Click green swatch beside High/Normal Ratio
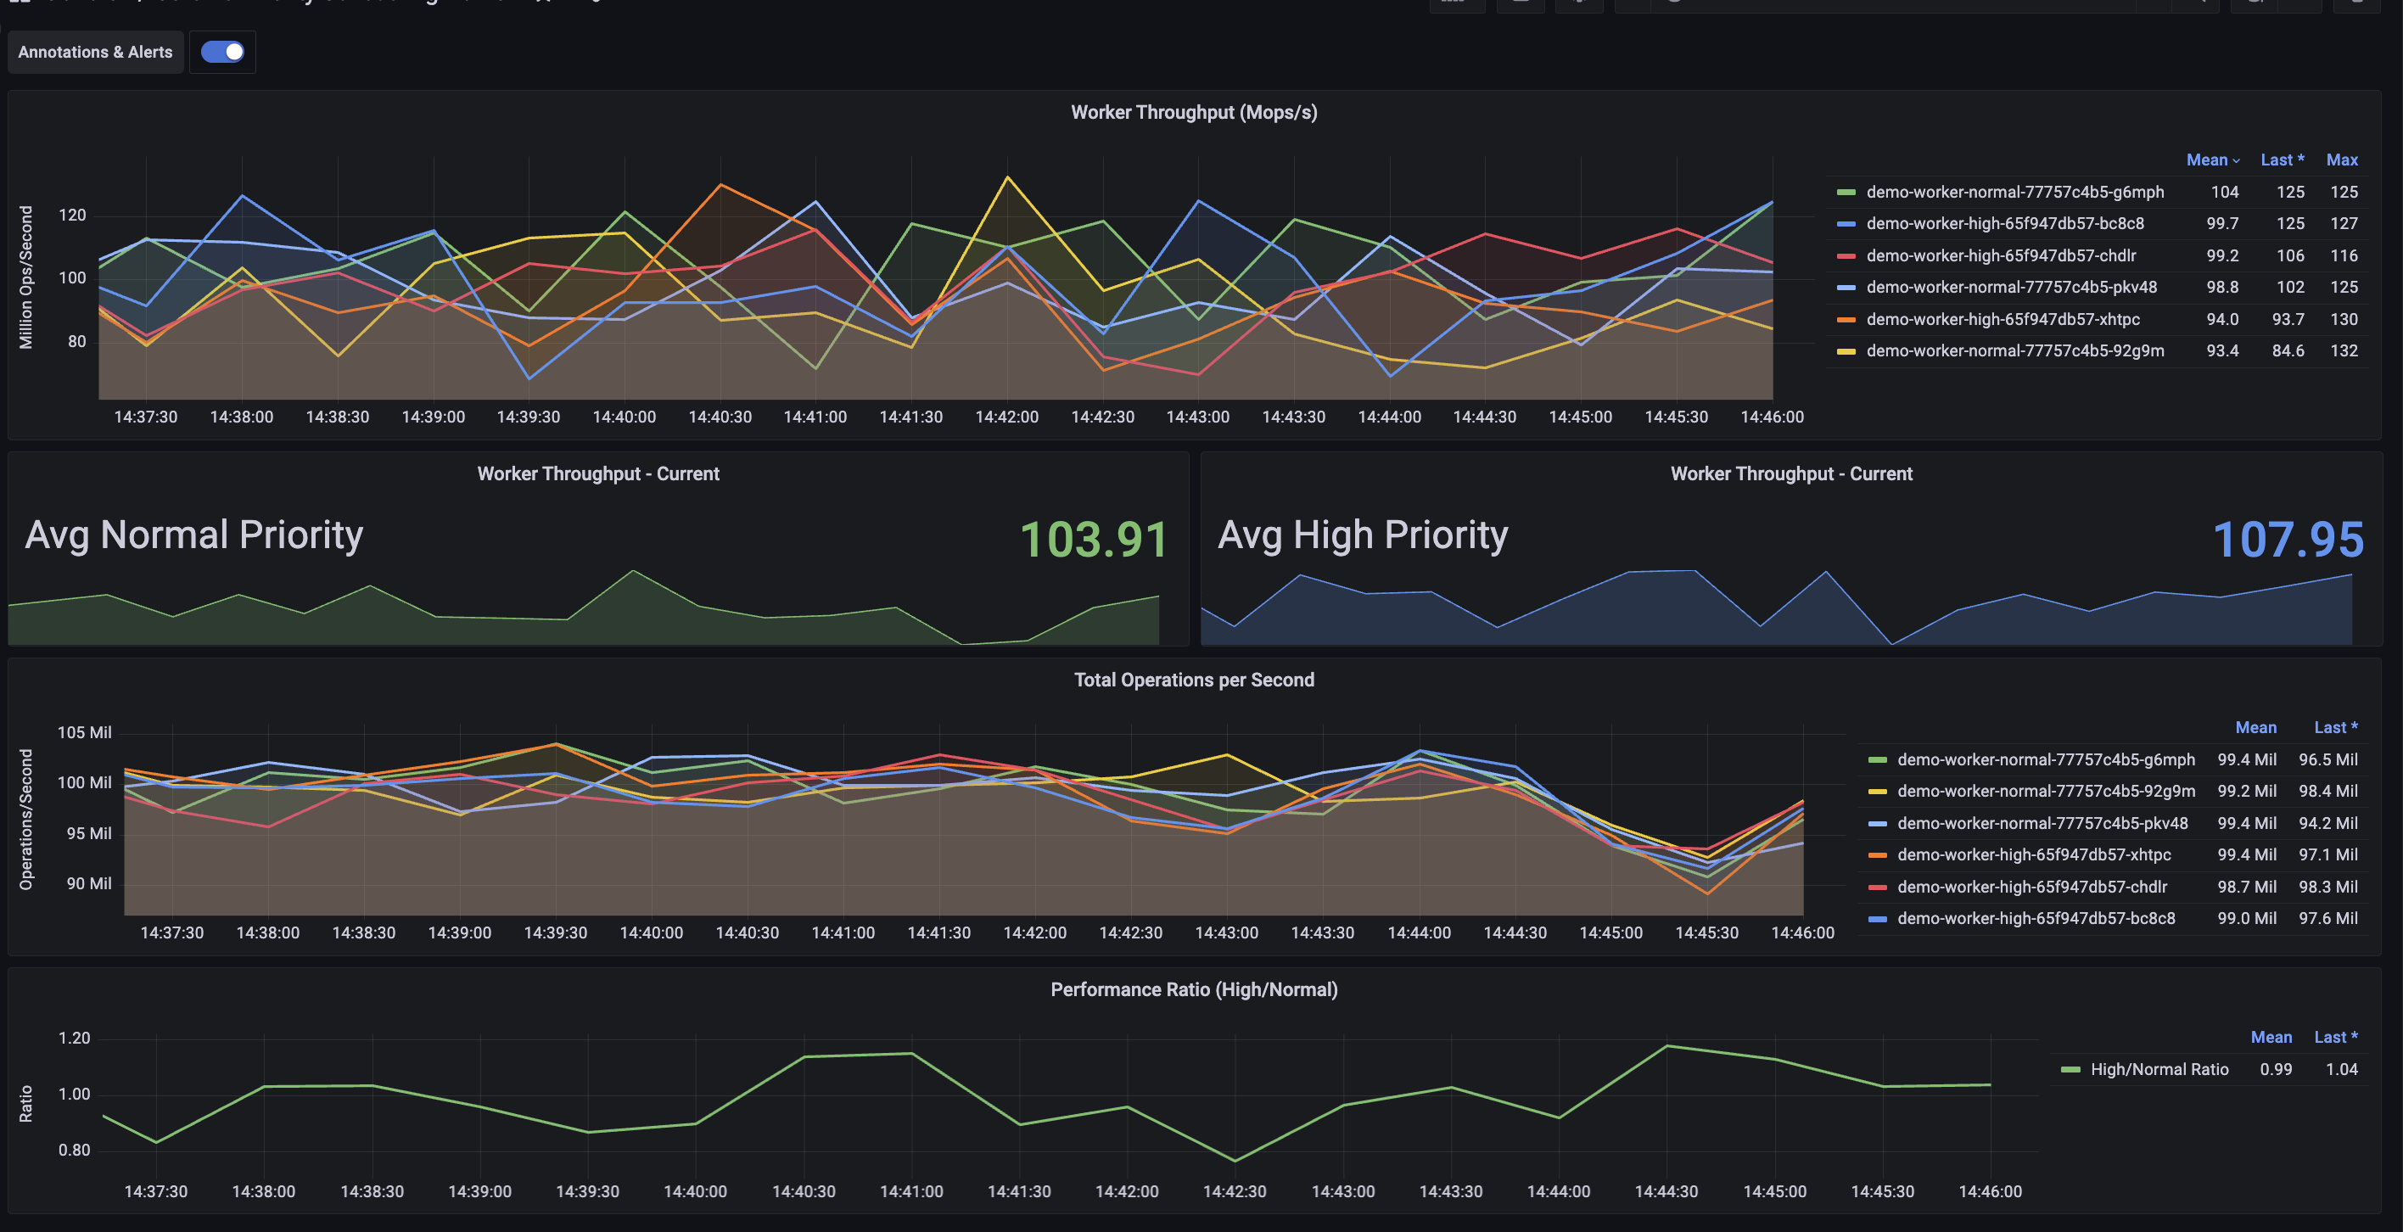Screen dimensions: 2403x1232 (x=2070, y=1070)
